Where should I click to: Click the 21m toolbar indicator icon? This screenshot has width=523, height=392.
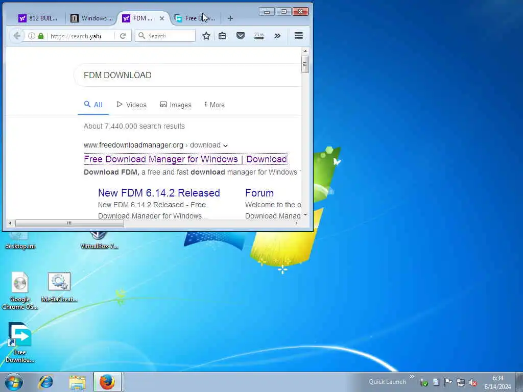259,36
